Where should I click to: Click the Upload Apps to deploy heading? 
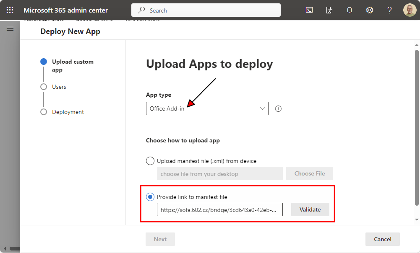(x=209, y=64)
